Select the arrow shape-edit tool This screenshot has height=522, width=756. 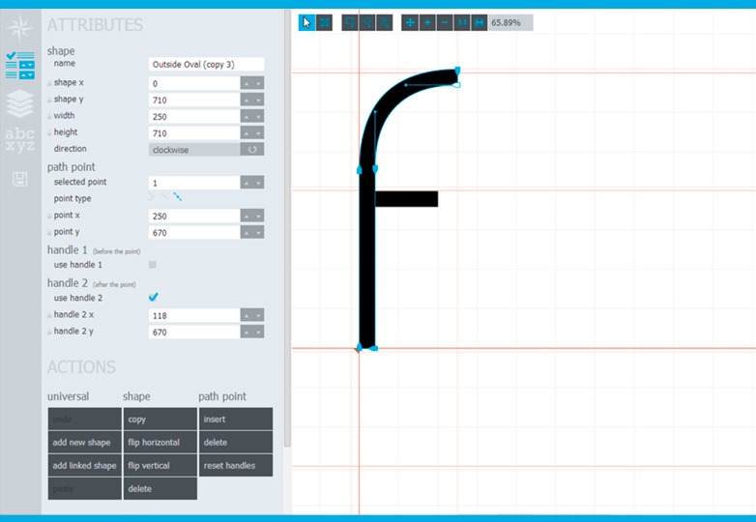pos(306,22)
